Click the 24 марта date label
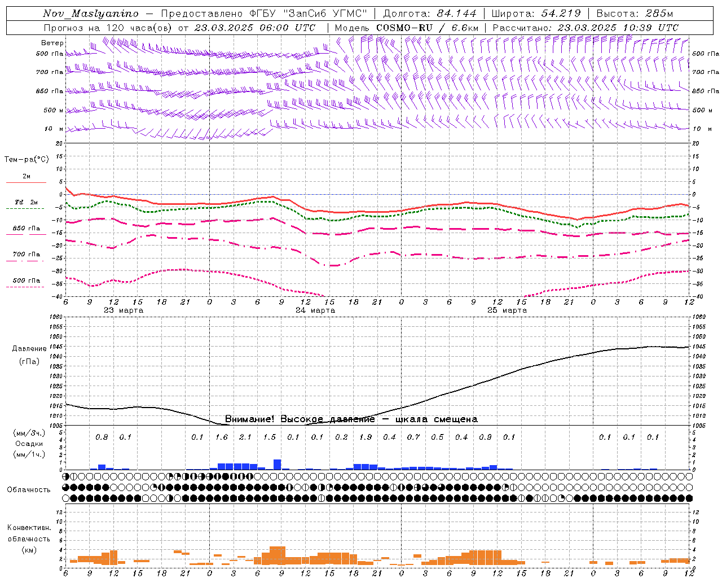The height and width of the screenshot is (578, 722). [315, 310]
